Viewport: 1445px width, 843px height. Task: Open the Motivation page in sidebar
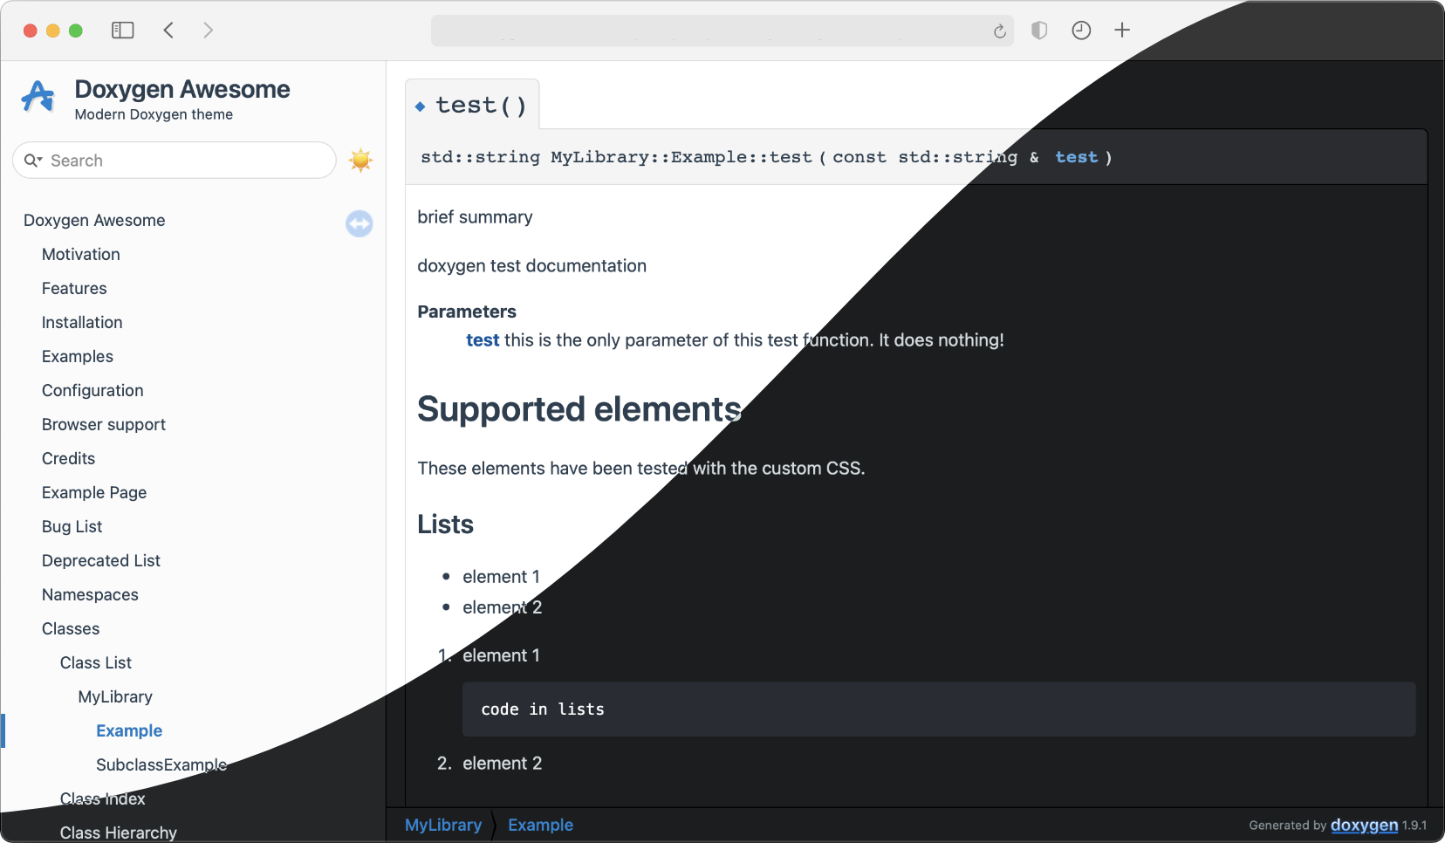point(81,255)
